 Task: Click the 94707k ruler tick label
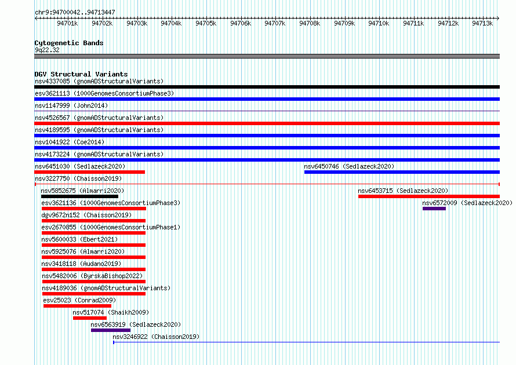pos(275,23)
